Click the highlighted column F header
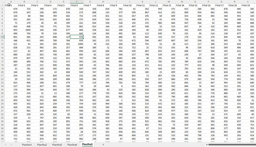This screenshot has height=147, width=256. tap(77, 2)
